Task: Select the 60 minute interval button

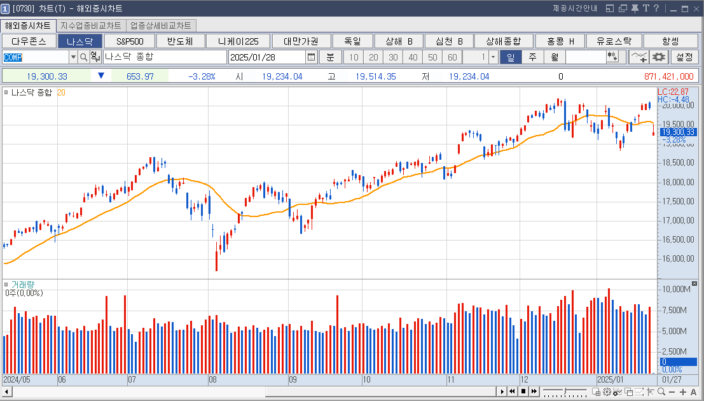Action: [453, 57]
